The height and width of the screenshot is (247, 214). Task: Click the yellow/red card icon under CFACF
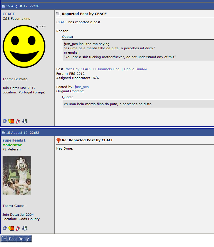[x=11, y=121]
